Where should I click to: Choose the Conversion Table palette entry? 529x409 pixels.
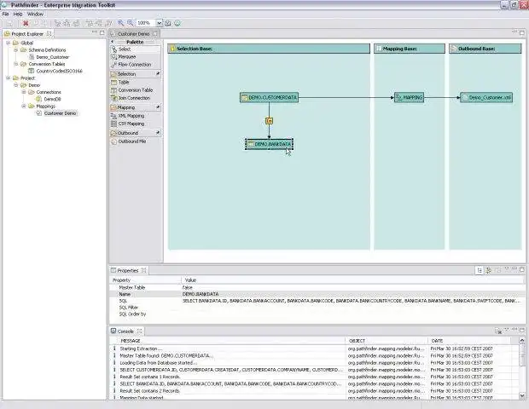[136, 90]
